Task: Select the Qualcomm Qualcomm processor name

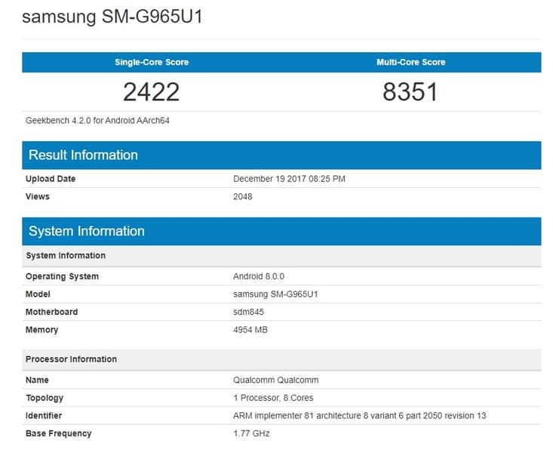Action: [x=276, y=381]
